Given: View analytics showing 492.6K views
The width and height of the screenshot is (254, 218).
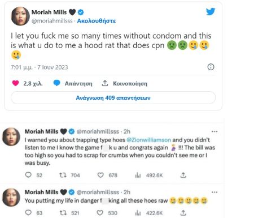Looking at the screenshot, I should pyautogui.click(x=138, y=176).
